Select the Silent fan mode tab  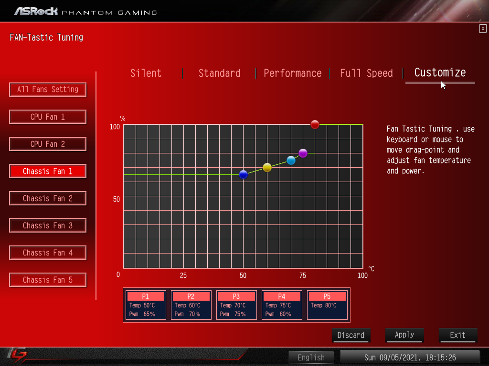146,73
